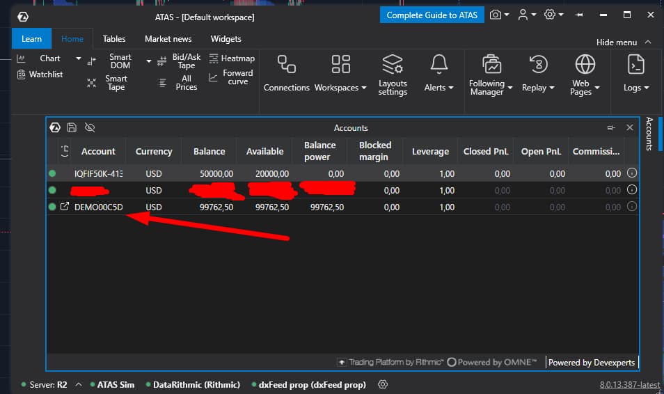The image size is (664, 394).
Task: Switch to the Tables tab
Action: coord(114,39)
